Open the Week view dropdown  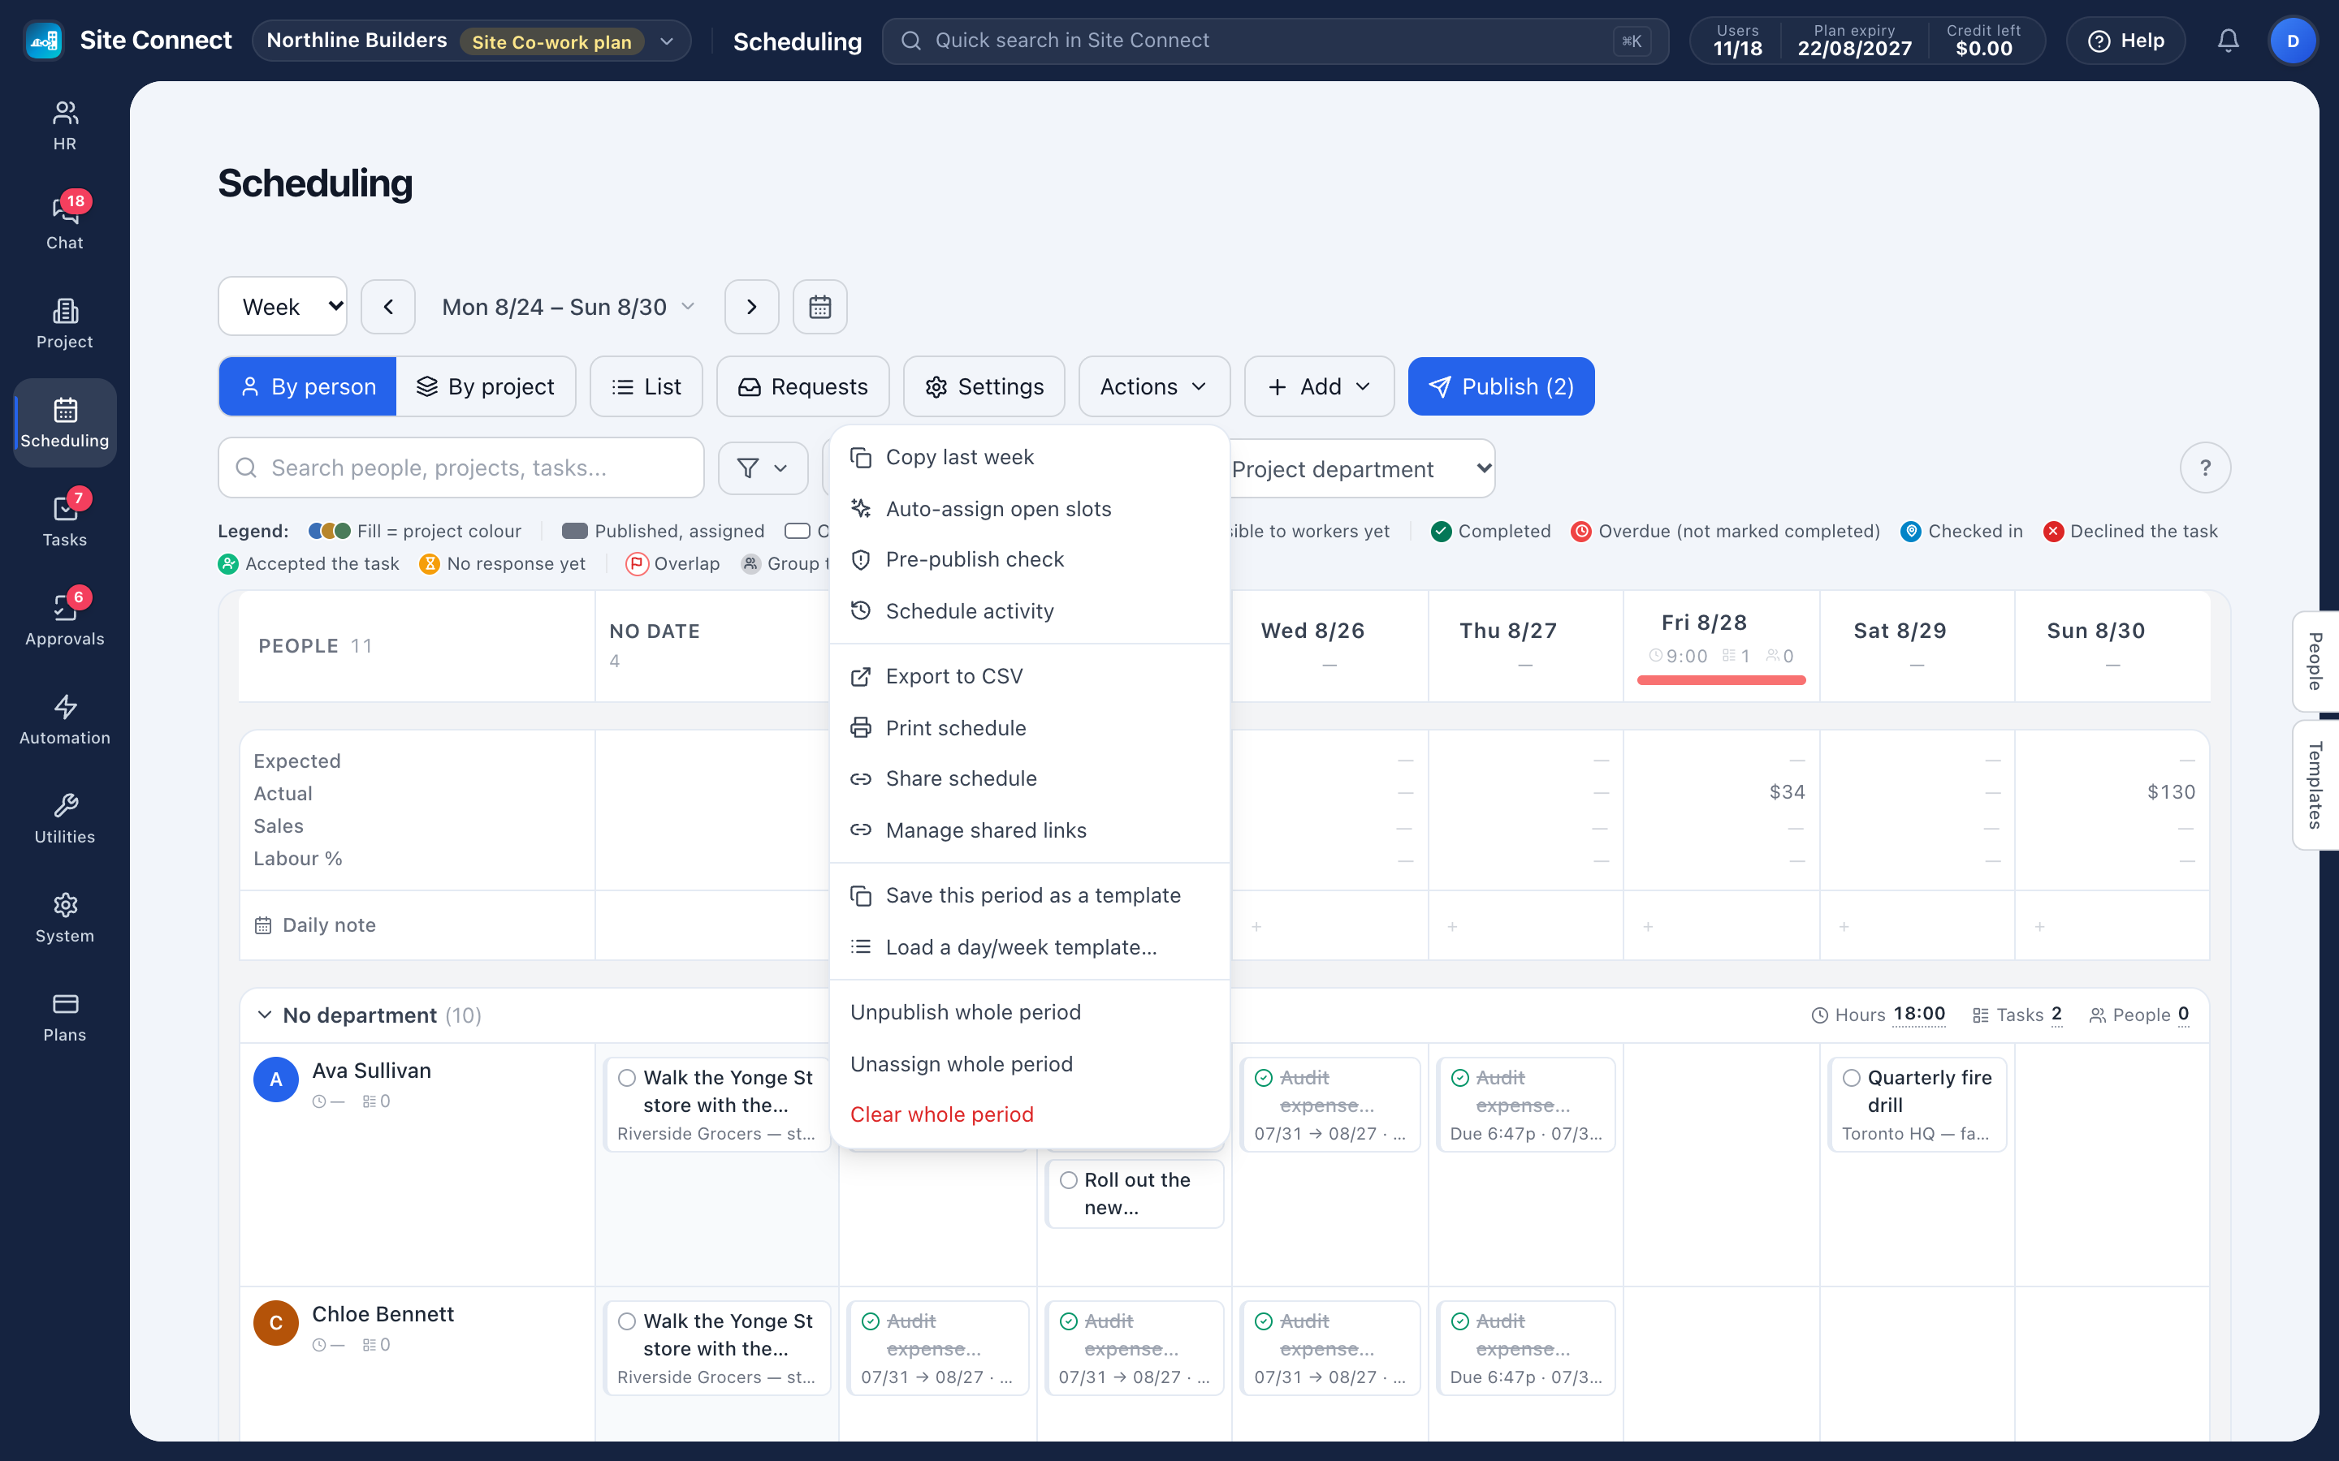[283, 308]
